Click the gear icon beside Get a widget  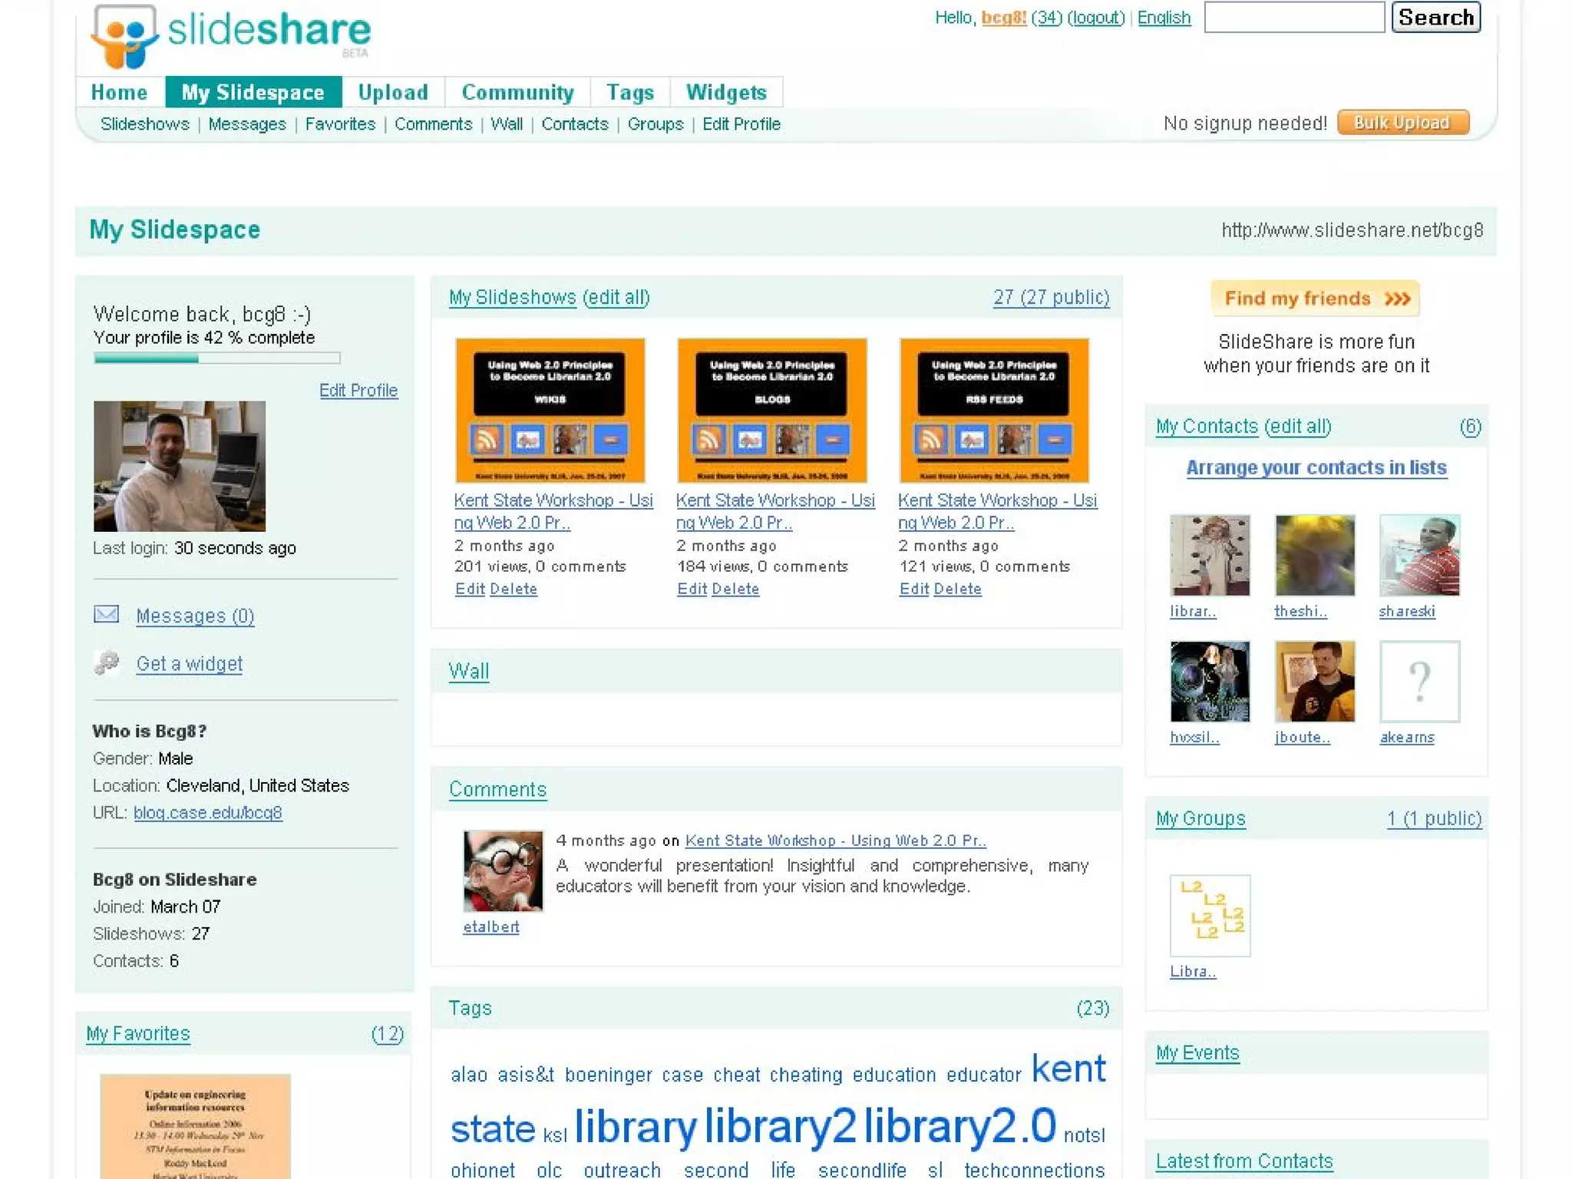(107, 662)
